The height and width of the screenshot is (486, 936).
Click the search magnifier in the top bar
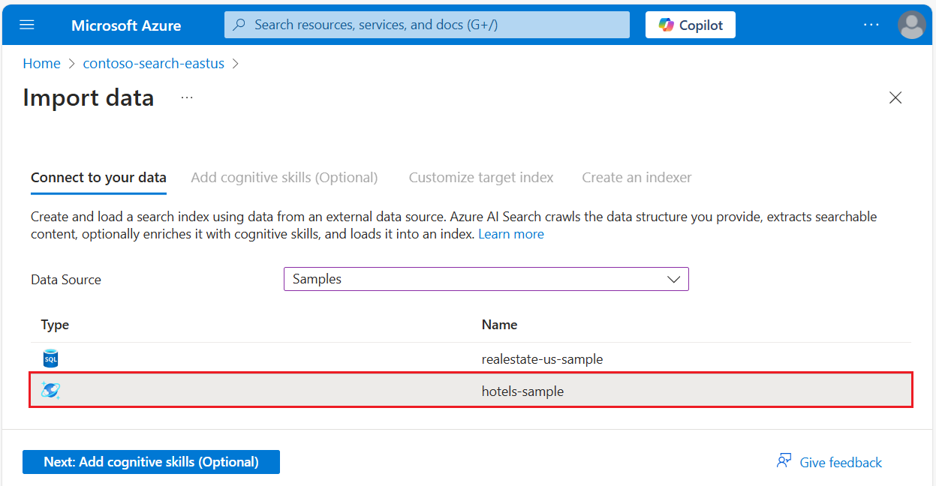pyautogui.click(x=239, y=25)
